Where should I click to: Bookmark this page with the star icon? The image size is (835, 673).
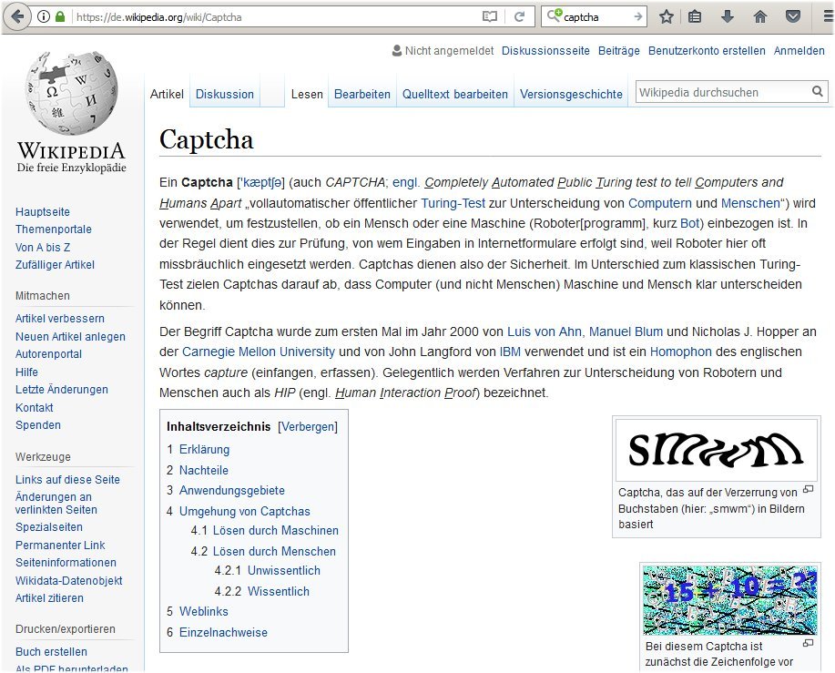click(x=667, y=16)
